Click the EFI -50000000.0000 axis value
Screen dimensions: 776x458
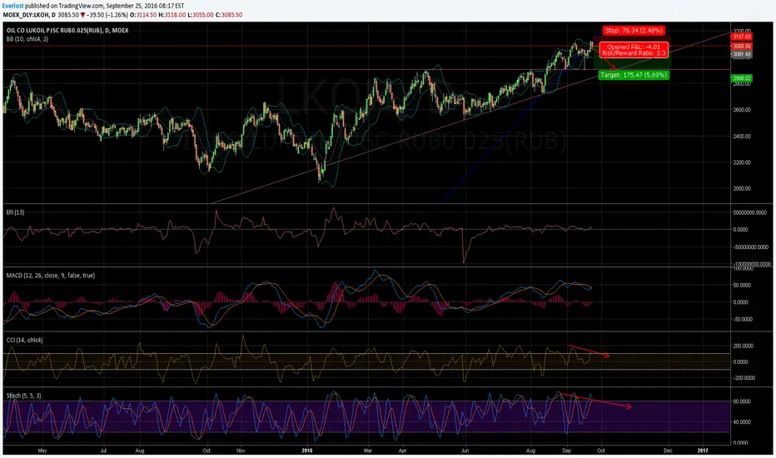[x=750, y=247]
